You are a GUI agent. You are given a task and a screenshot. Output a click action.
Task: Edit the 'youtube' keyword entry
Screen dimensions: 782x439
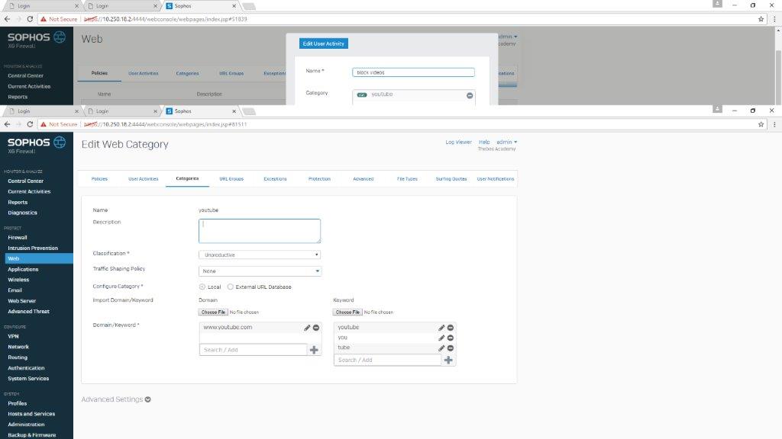441,328
